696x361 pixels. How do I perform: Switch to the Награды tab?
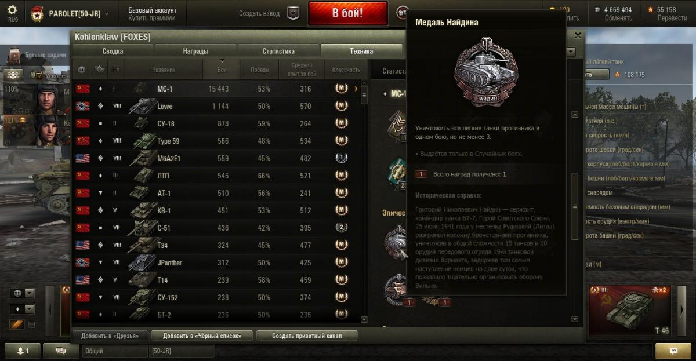195,51
